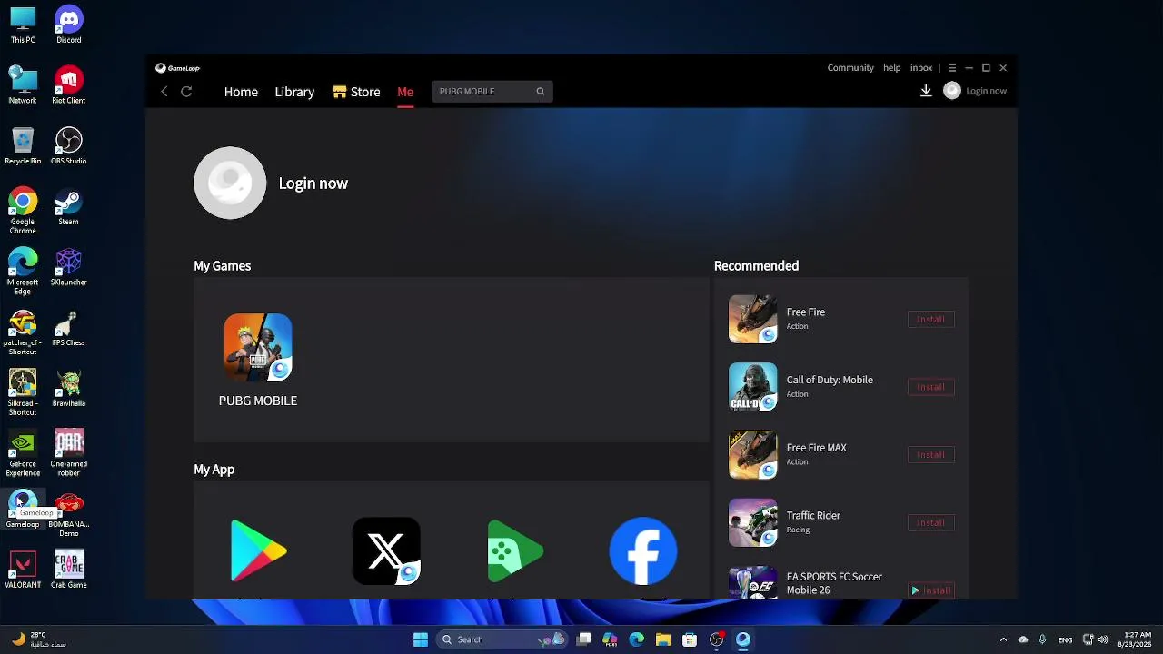Select the SKlauncher desktop icon
Image resolution: width=1163 pixels, height=654 pixels.
(69, 268)
